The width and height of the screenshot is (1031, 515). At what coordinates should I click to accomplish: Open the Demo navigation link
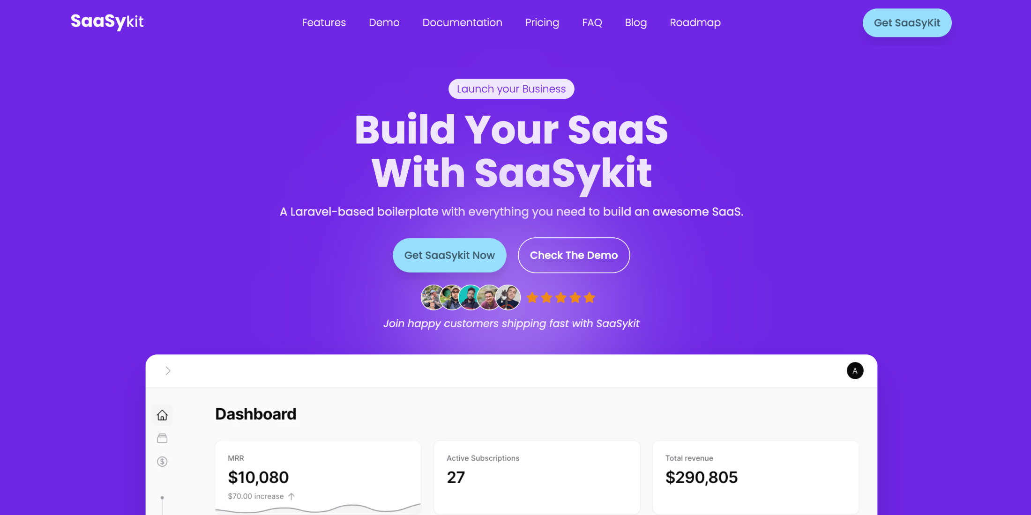384,22
